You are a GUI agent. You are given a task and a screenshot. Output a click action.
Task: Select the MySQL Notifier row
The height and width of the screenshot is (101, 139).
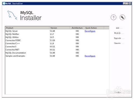(57, 34)
